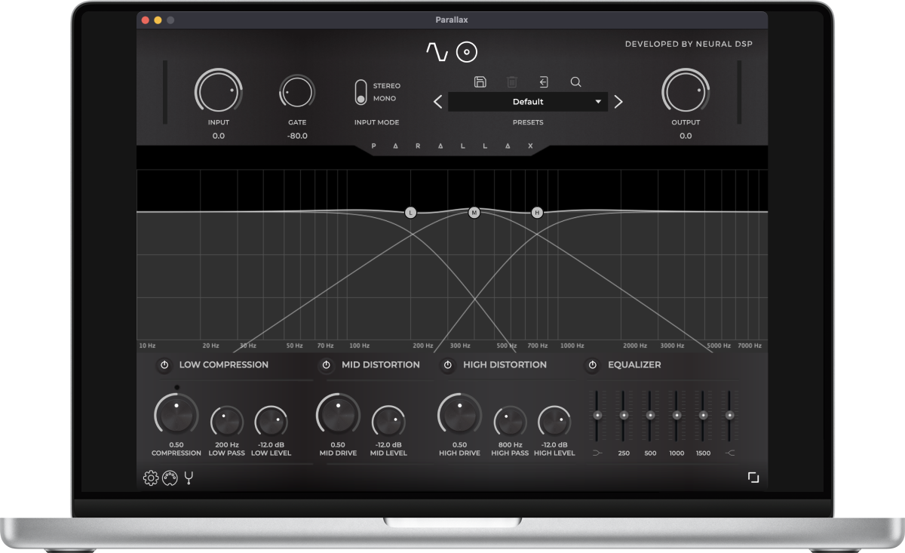The width and height of the screenshot is (905, 553).
Task: Click the INPUT gain knob
Action: [219, 91]
